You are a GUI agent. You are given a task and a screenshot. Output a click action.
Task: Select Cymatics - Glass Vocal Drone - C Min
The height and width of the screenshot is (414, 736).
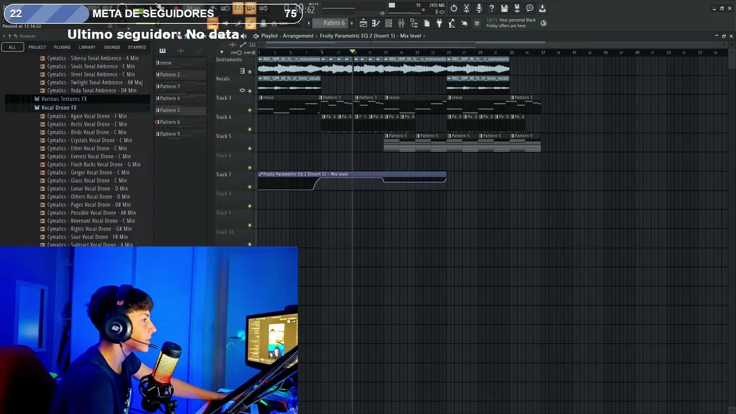87,181
